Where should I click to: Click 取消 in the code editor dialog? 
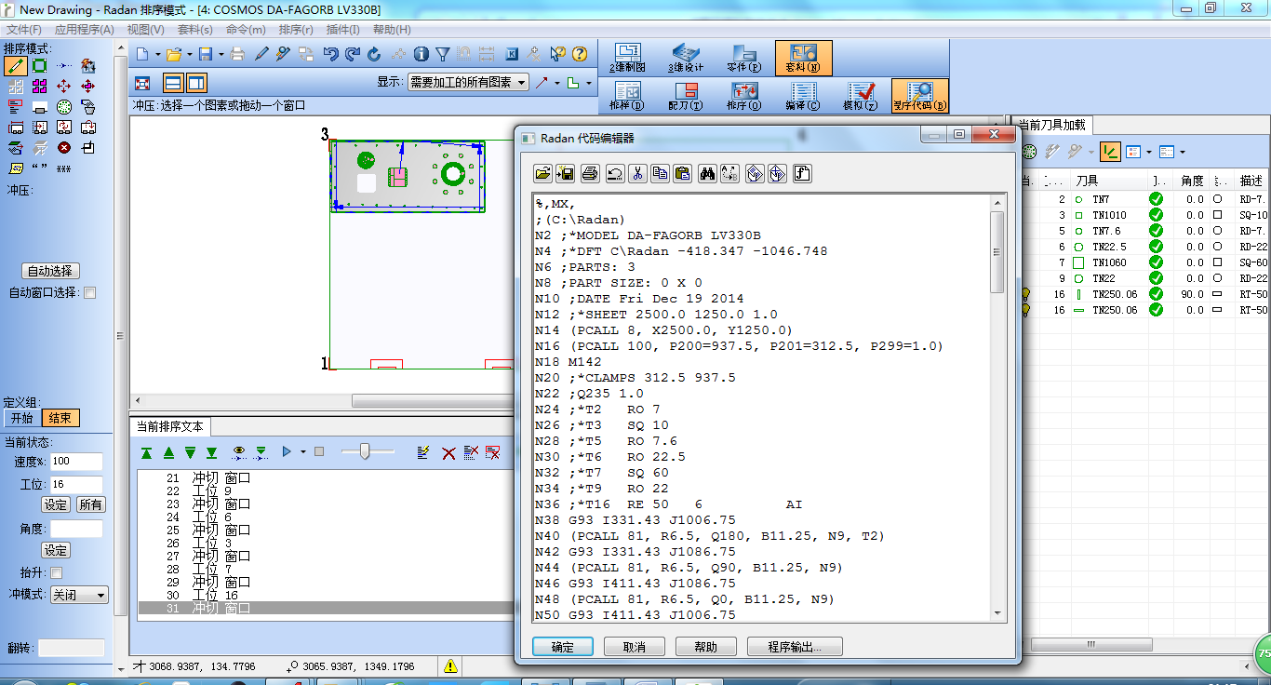635,647
